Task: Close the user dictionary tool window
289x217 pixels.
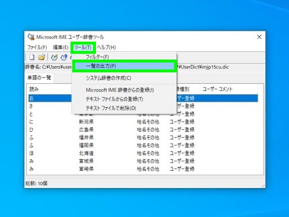Action: point(259,37)
